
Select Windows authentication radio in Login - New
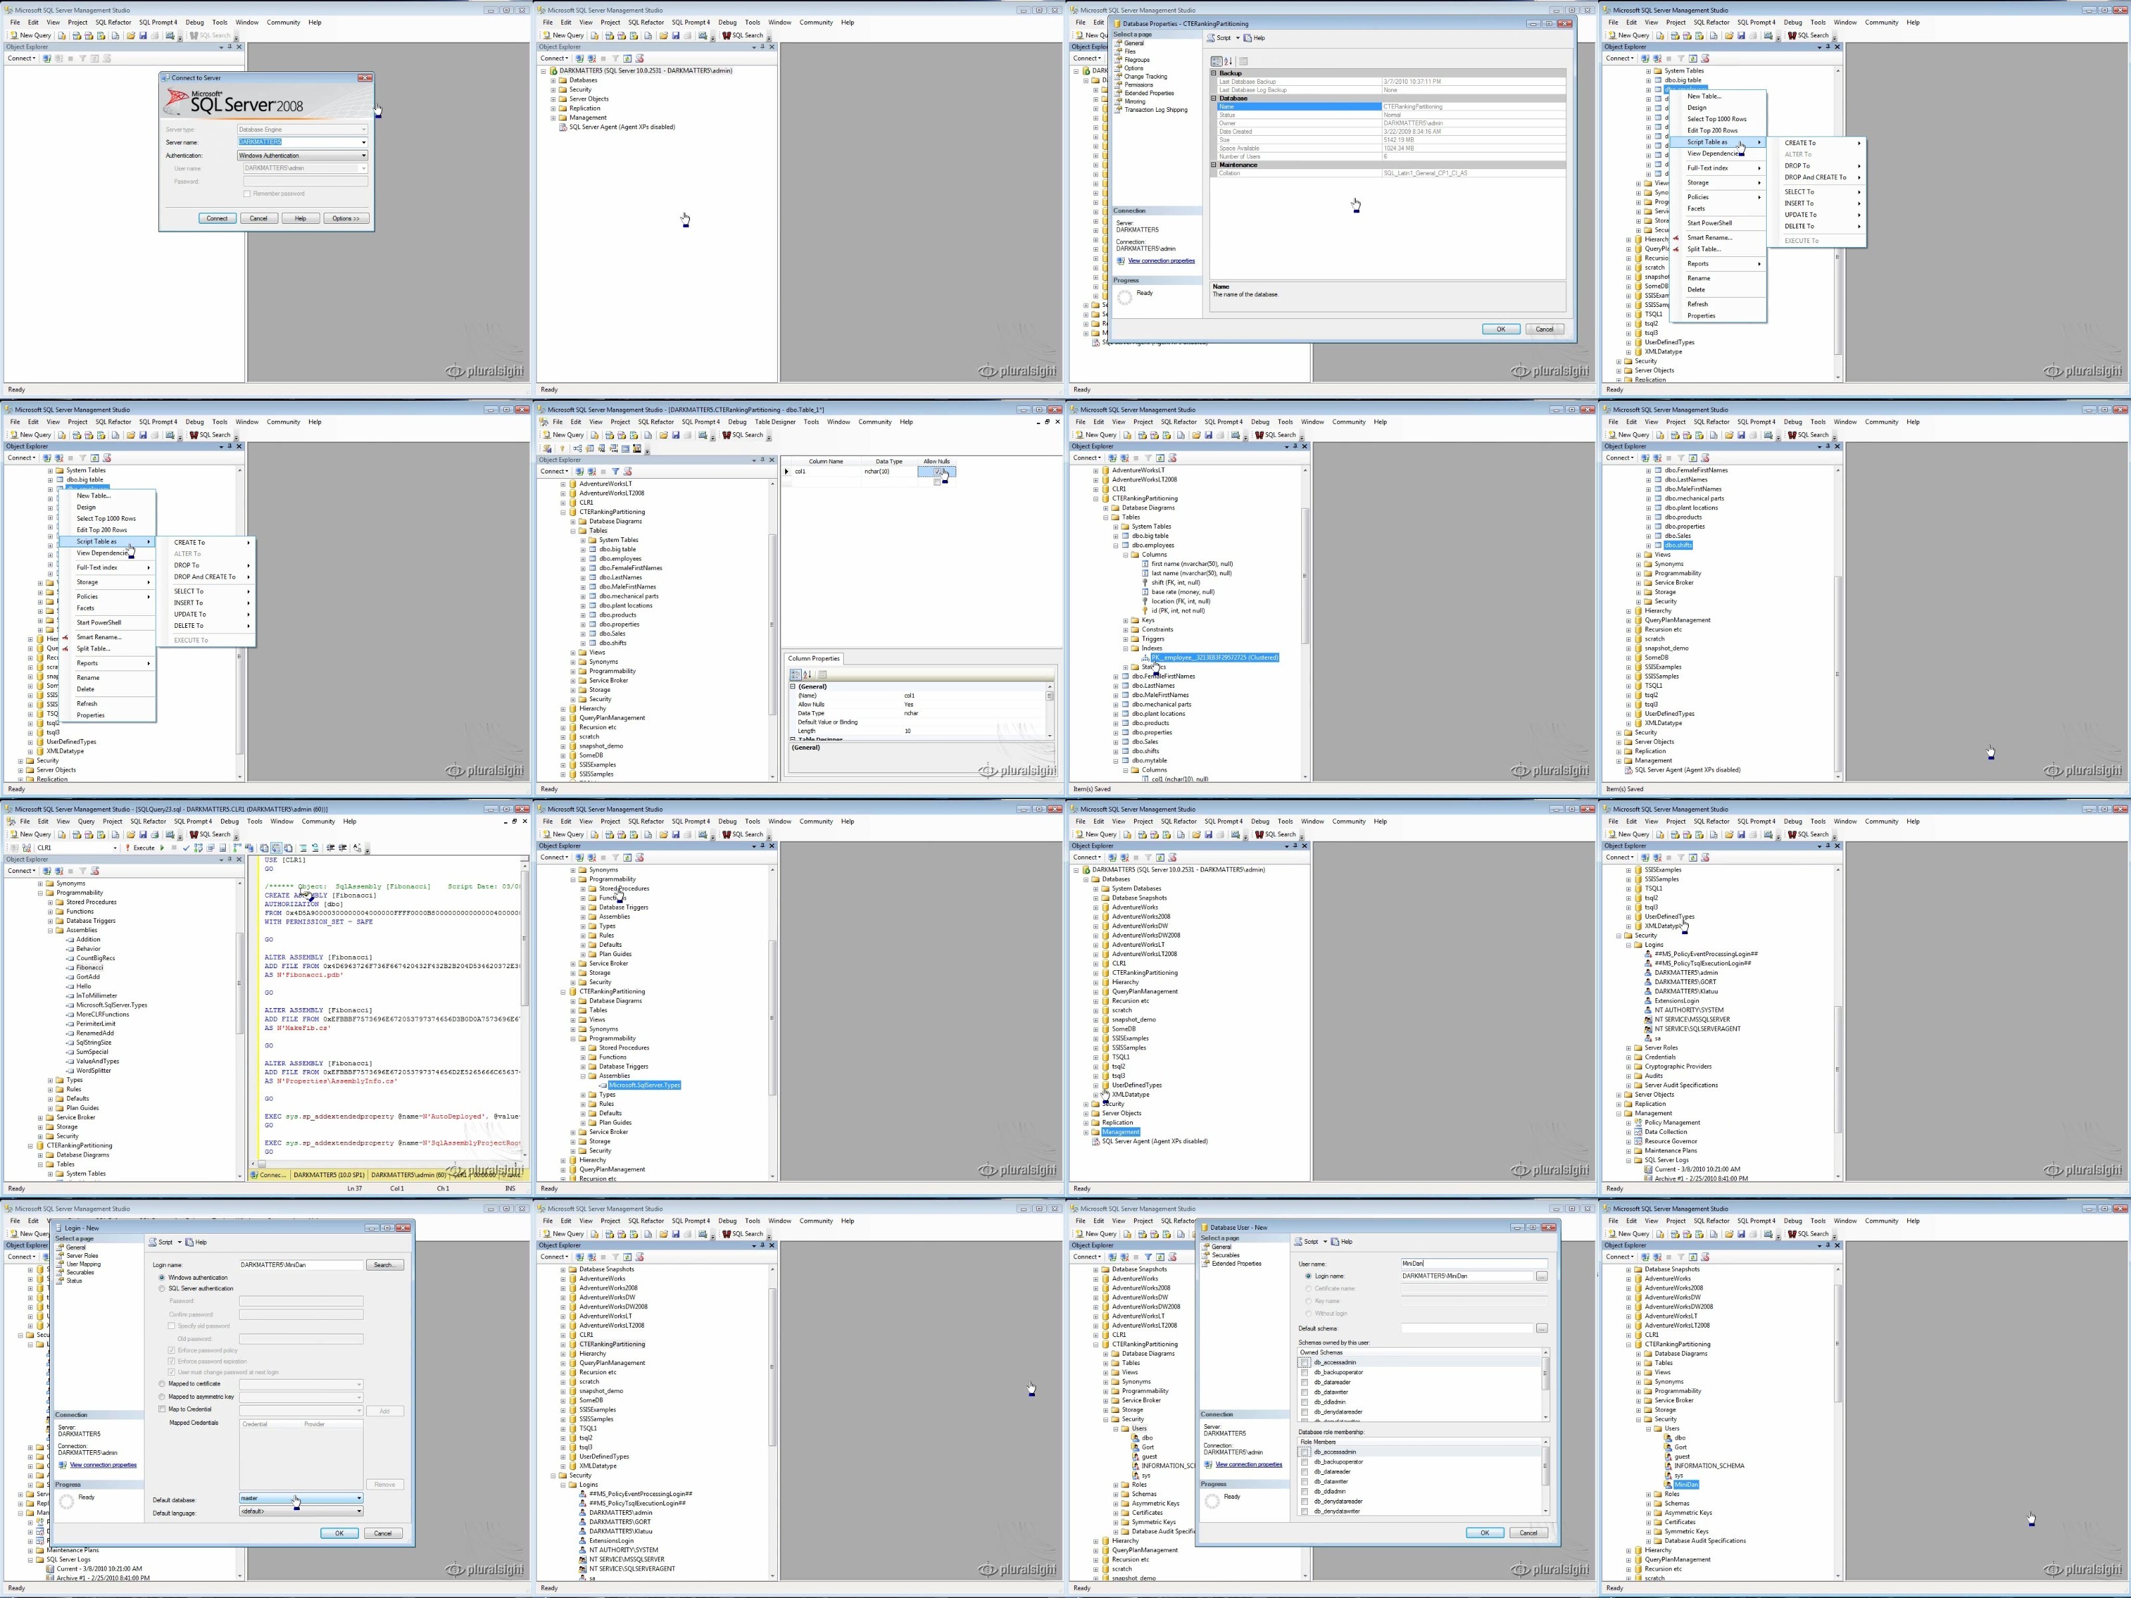[x=162, y=1277]
